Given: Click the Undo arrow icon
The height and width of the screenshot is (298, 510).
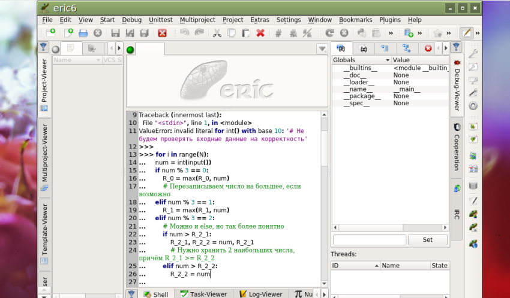Looking at the screenshot, I should (x=184, y=33).
